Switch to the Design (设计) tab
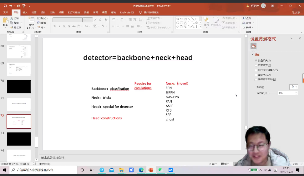Screen dimensions: 304x176 pyautogui.click(x=43, y=13)
